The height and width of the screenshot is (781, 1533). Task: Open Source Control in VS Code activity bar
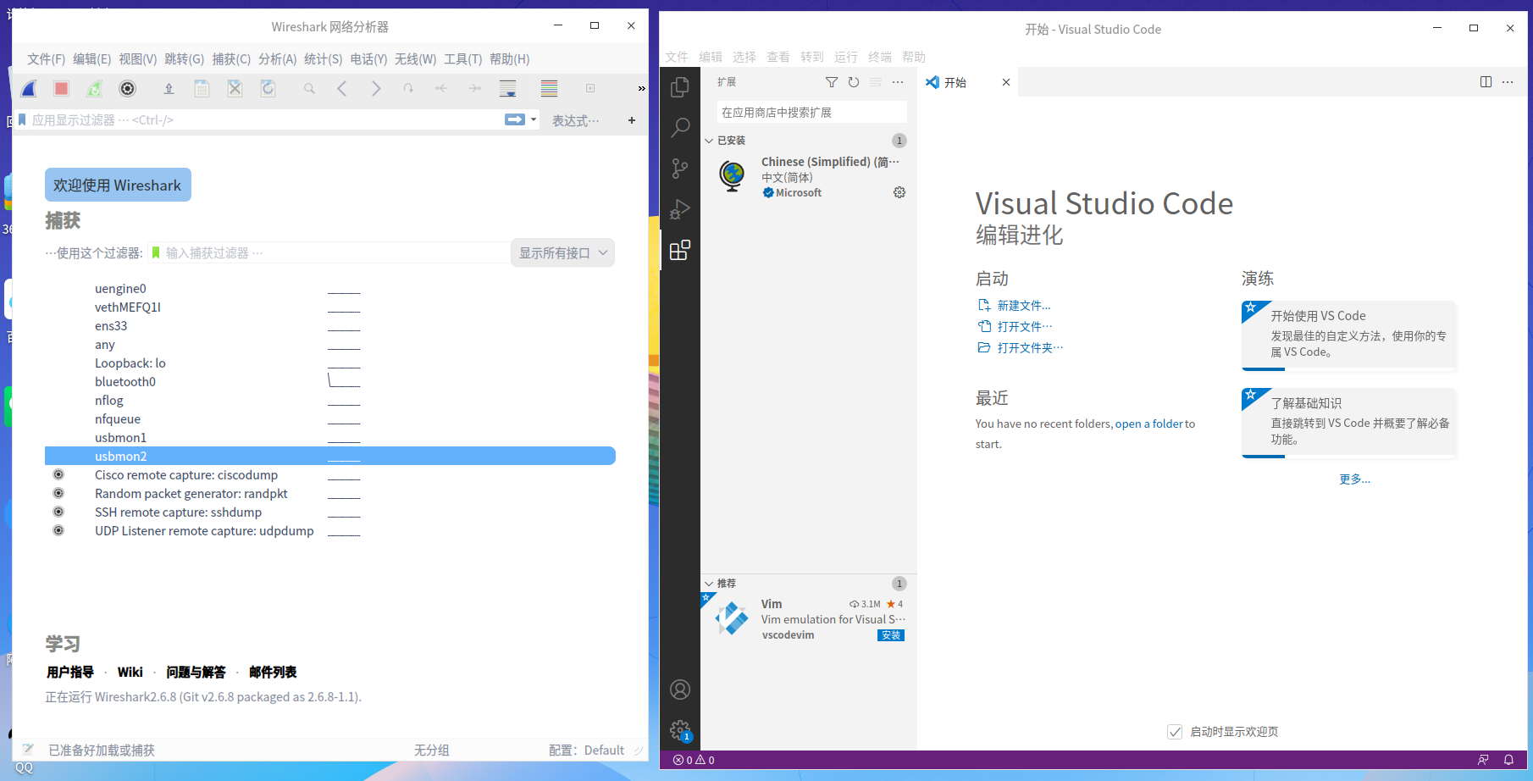[x=680, y=169]
